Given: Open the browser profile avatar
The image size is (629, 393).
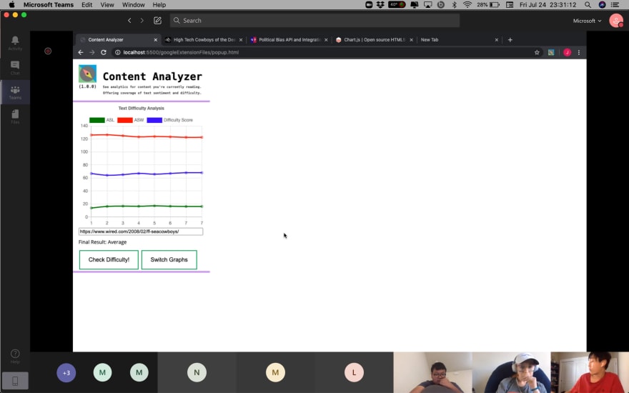Looking at the screenshot, I should pos(567,53).
